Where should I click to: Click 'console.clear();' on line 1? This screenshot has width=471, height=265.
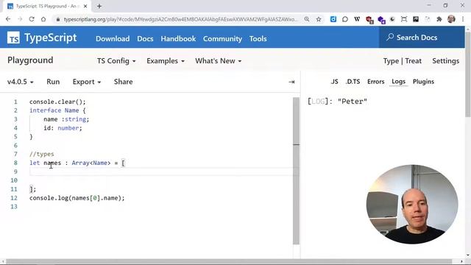pyautogui.click(x=57, y=102)
